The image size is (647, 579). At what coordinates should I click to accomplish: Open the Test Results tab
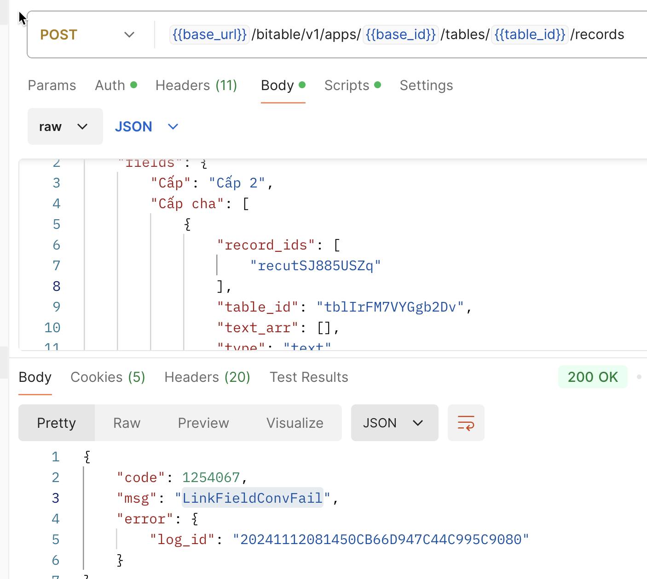(x=309, y=377)
